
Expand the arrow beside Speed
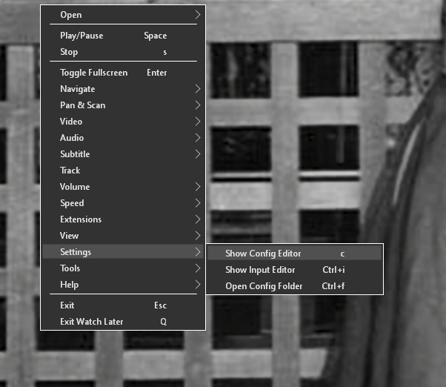(198, 203)
